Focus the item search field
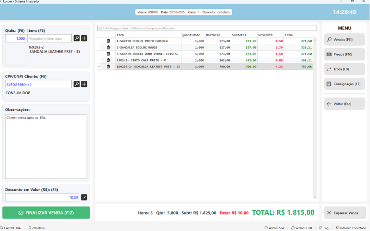The image size is (370, 231). (x=49, y=38)
